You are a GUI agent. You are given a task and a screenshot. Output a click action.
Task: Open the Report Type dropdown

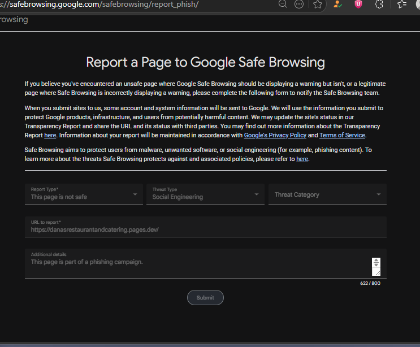pyautogui.click(x=84, y=194)
